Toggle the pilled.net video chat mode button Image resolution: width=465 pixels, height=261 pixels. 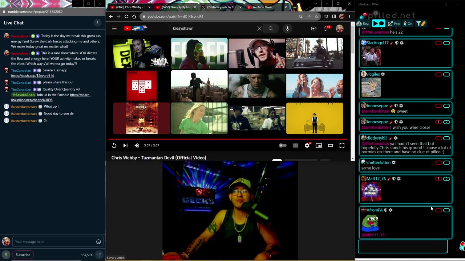click(x=379, y=24)
